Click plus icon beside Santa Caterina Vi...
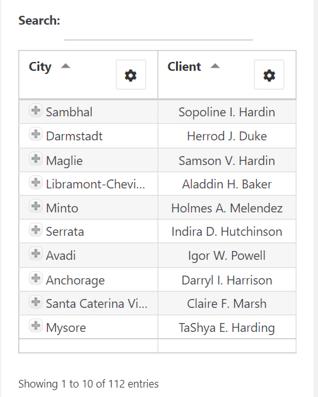318x397 pixels. click(x=35, y=302)
